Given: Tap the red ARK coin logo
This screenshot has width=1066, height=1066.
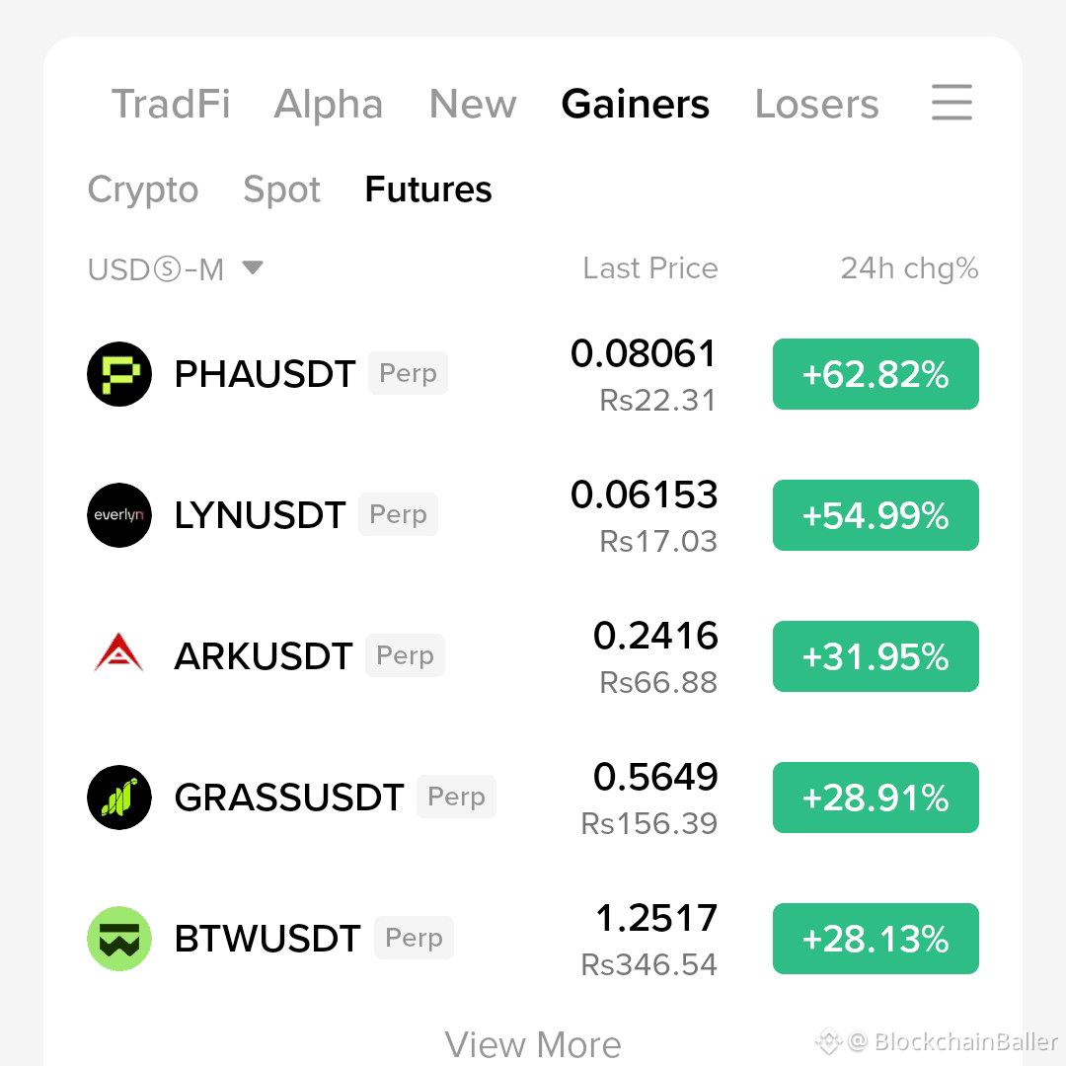Looking at the screenshot, I should [119, 654].
